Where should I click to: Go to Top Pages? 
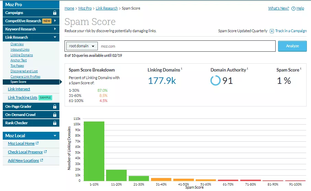pos(17,66)
